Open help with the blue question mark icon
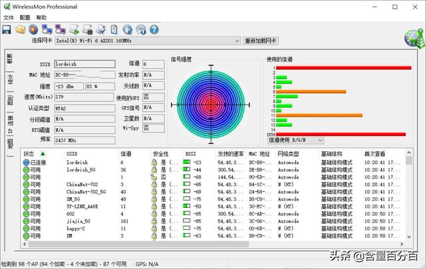Screen dimensions: 426x269 point(154,30)
